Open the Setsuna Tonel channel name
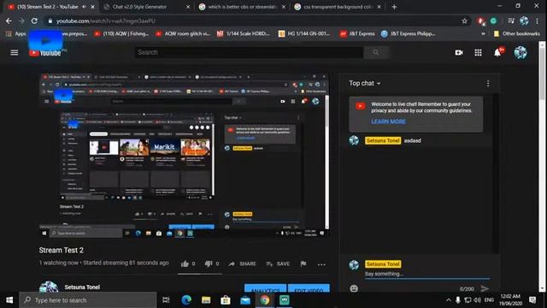547x308 pixels. coord(82,287)
